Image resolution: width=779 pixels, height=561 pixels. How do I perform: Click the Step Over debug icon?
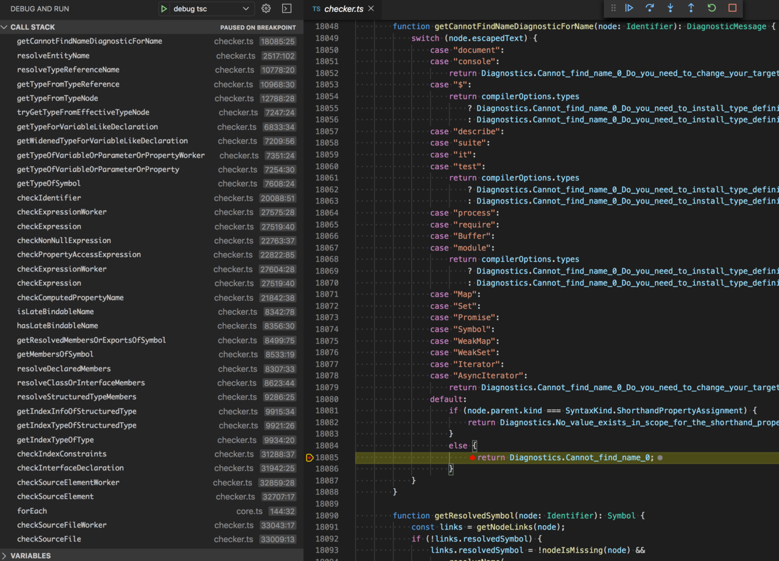tap(650, 8)
